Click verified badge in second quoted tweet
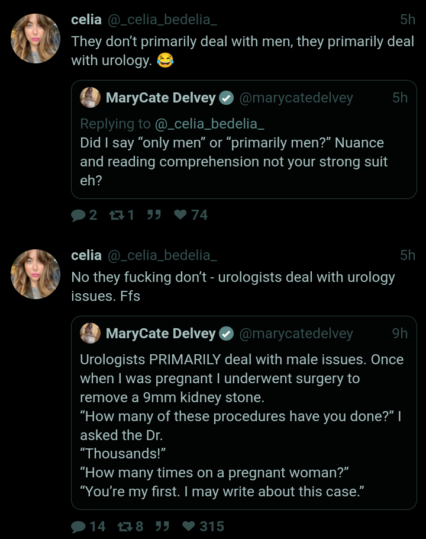This screenshot has width=426, height=539. (x=226, y=333)
